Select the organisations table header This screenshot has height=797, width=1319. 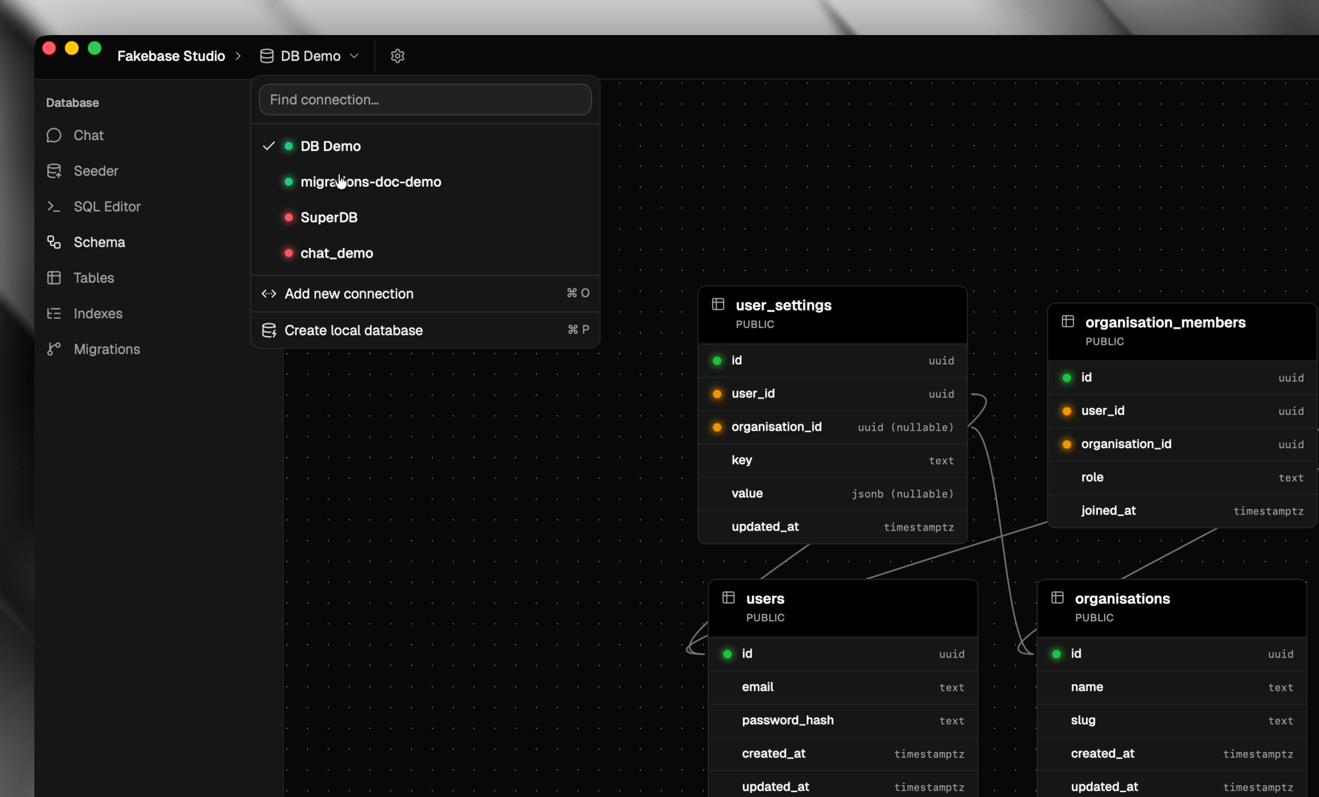[1172, 608]
